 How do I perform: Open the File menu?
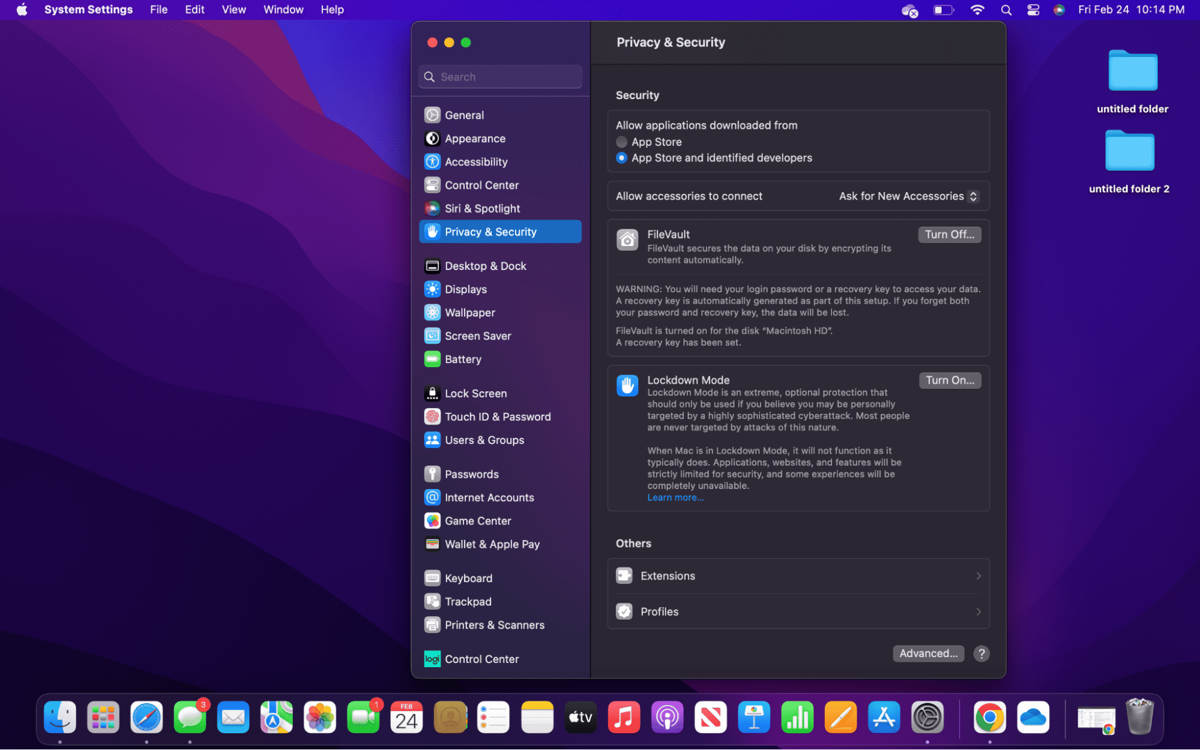coord(158,10)
